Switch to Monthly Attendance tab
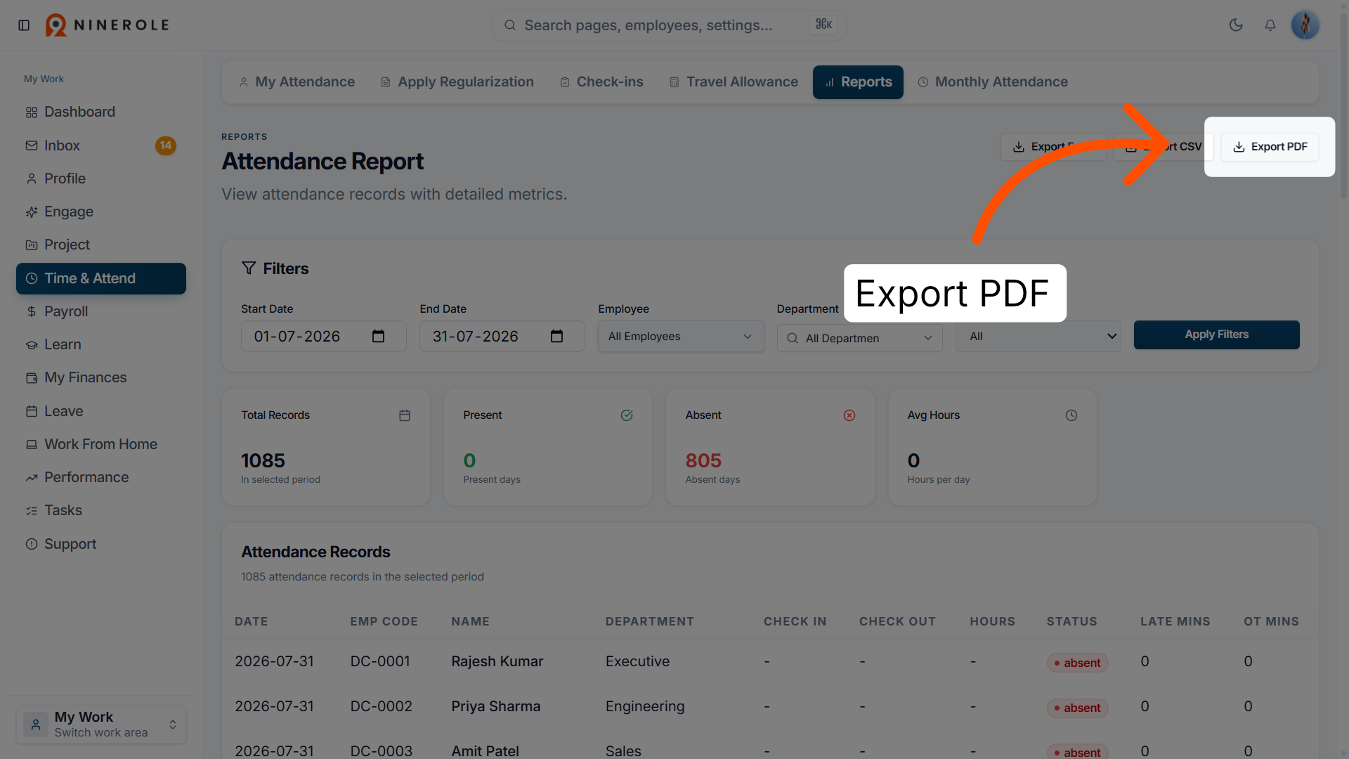The image size is (1349, 759). pyautogui.click(x=992, y=82)
